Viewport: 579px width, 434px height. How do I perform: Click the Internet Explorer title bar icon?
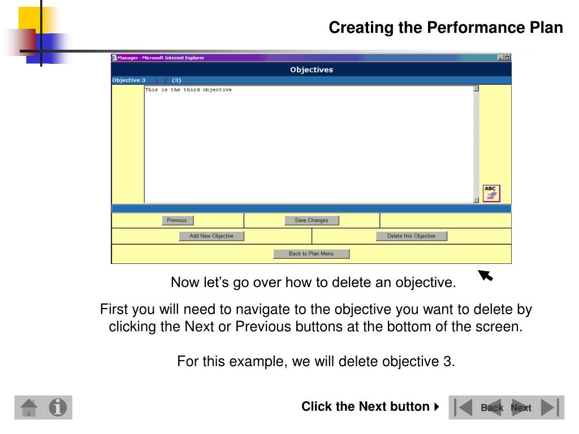[114, 58]
